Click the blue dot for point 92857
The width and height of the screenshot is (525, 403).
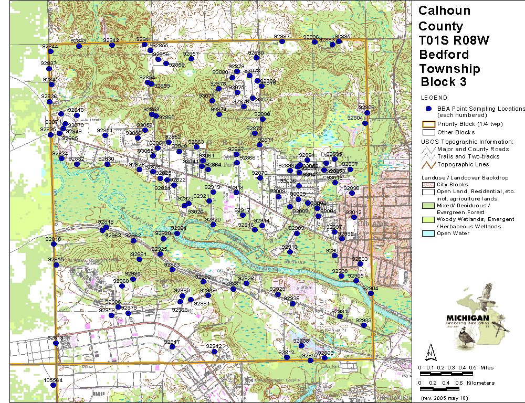click(x=191, y=59)
